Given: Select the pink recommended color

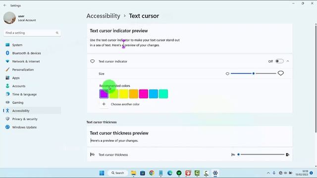Looking at the screenshot, I should pos(144,94).
